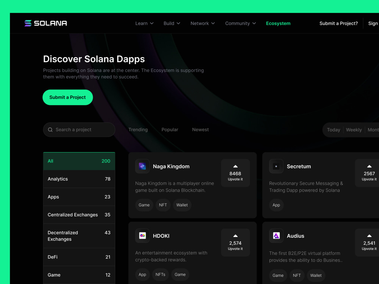Click the Game tag on Naga Kingdom
This screenshot has width=379, height=284.
[144, 205]
